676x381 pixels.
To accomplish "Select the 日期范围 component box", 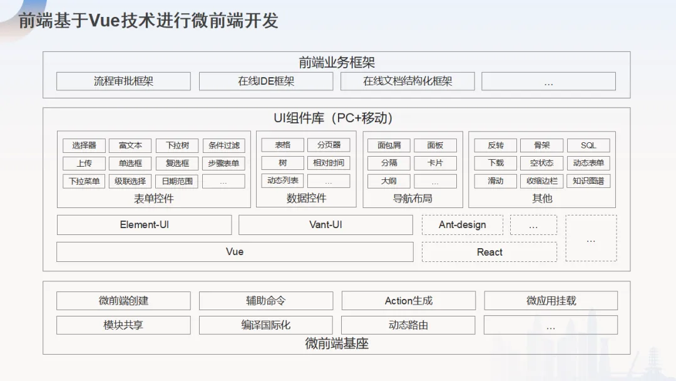I will tap(177, 181).
